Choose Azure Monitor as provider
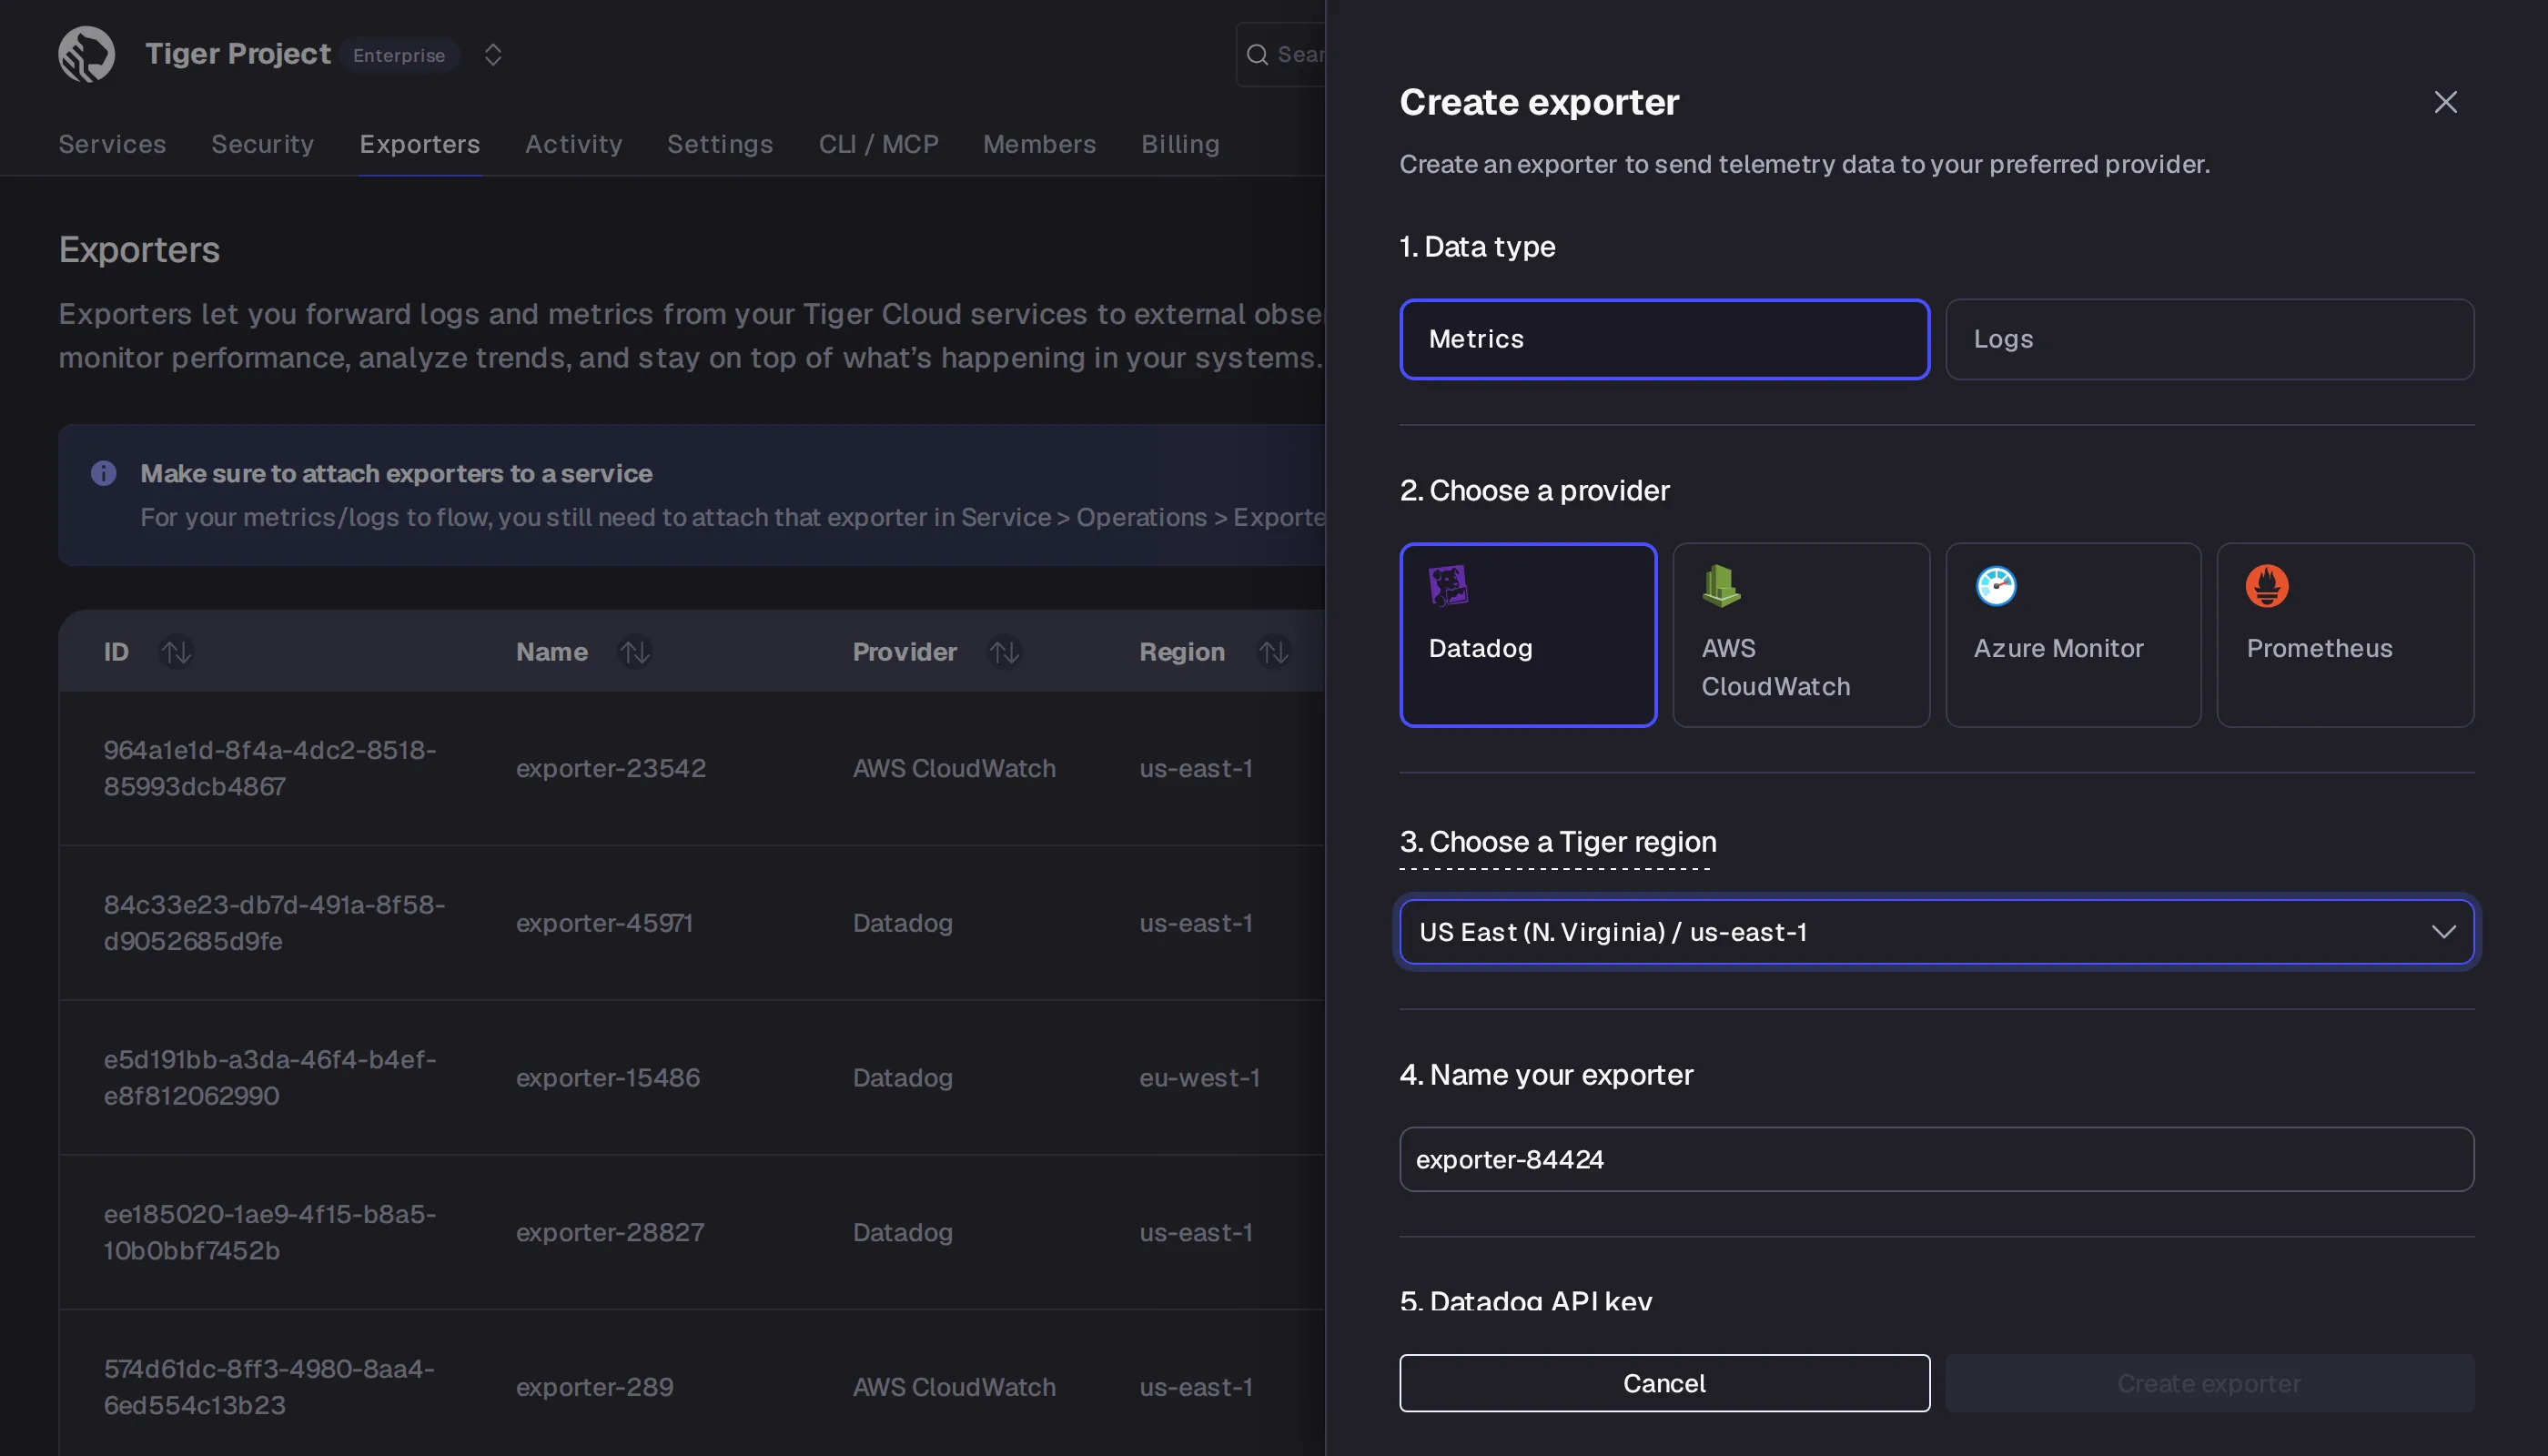2548x1456 pixels. click(x=2073, y=635)
